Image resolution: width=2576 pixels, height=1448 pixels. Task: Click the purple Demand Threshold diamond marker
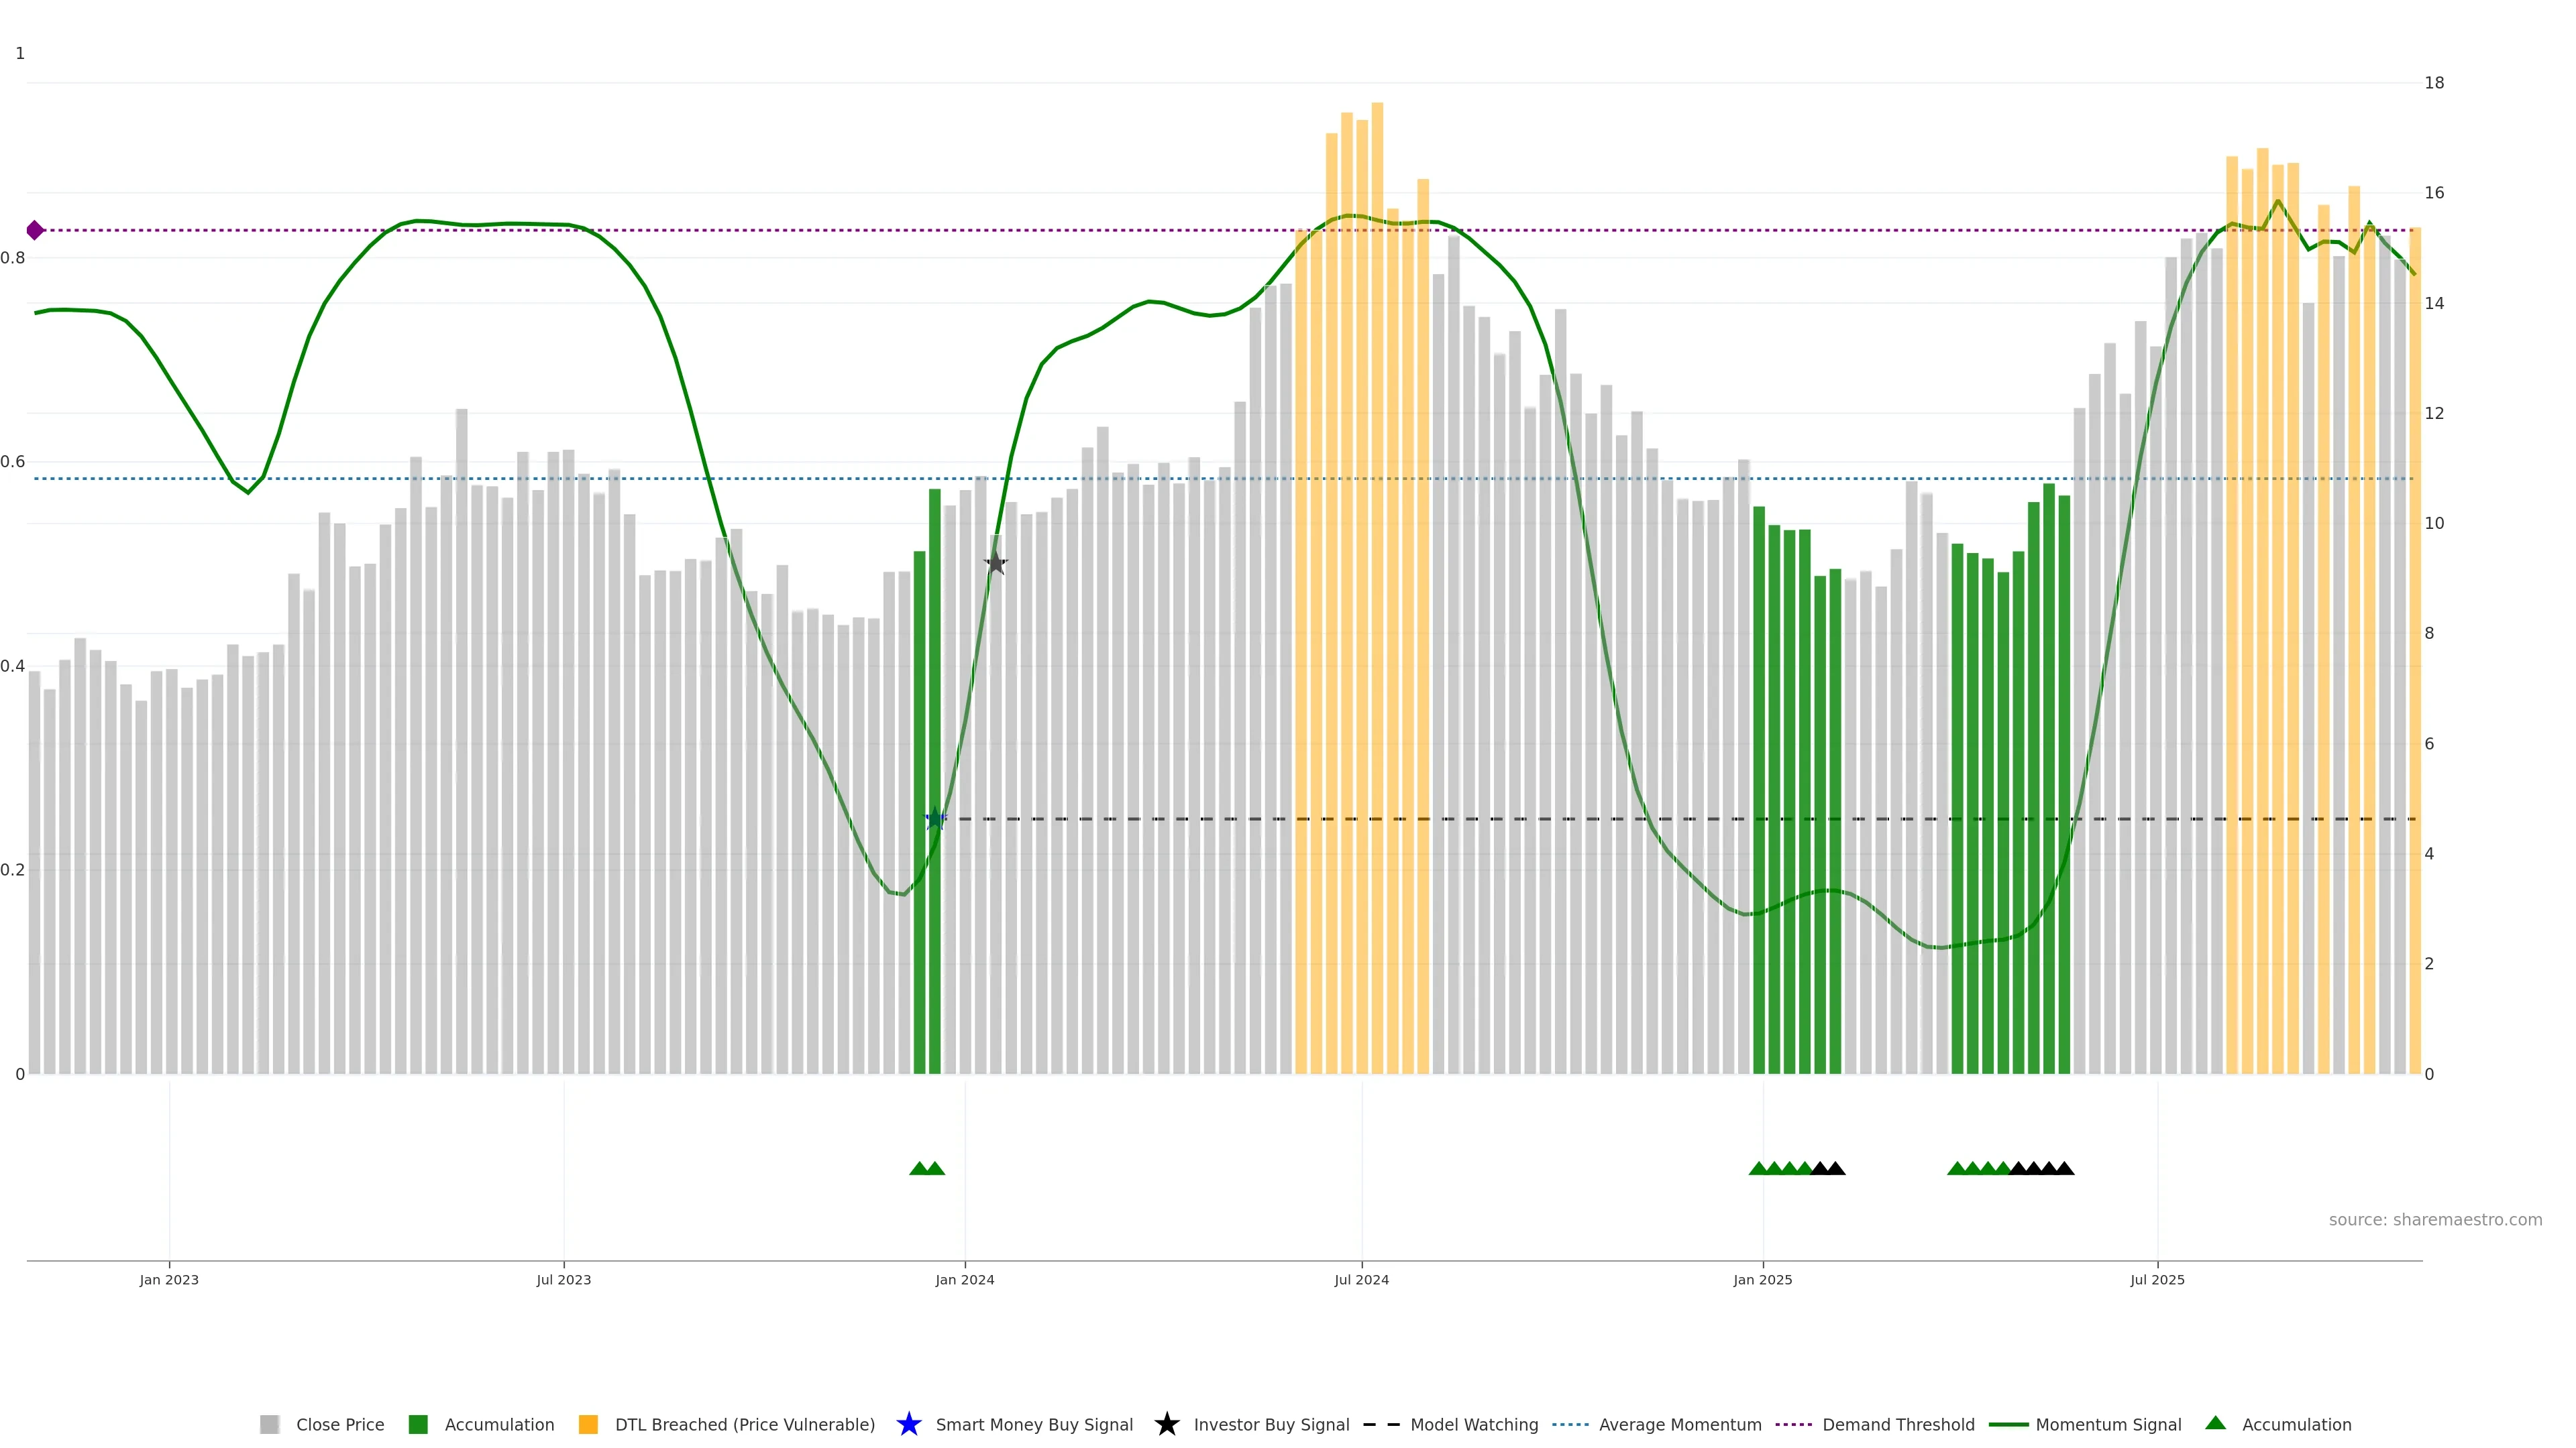pyautogui.click(x=35, y=231)
